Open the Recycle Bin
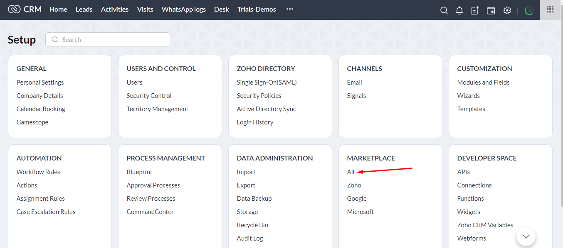The height and width of the screenshot is (248, 563). click(253, 225)
